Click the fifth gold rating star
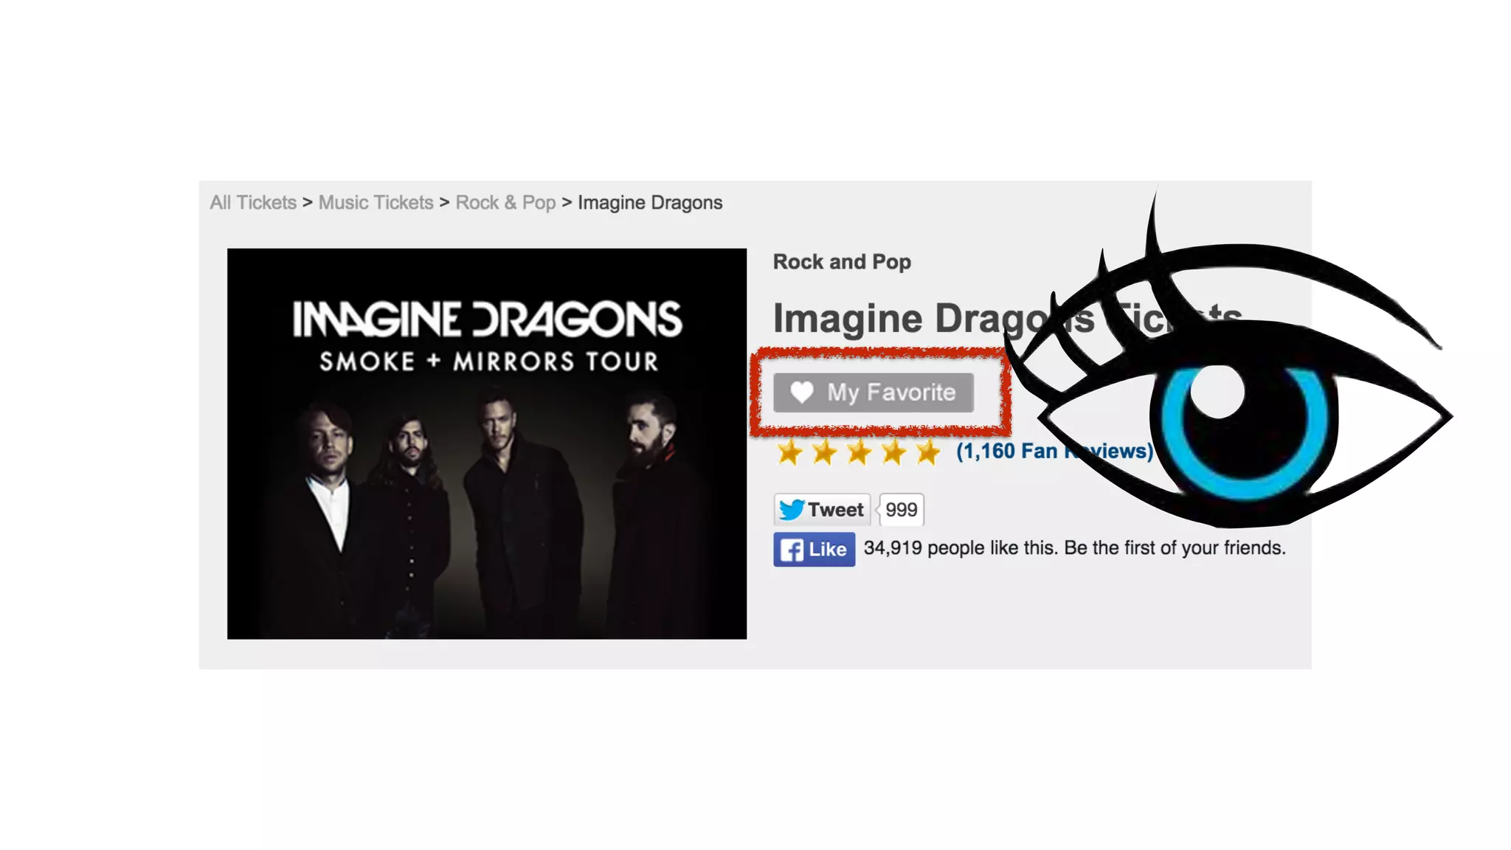The height and width of the screenshot is (850, 1511). pos(928,452)
